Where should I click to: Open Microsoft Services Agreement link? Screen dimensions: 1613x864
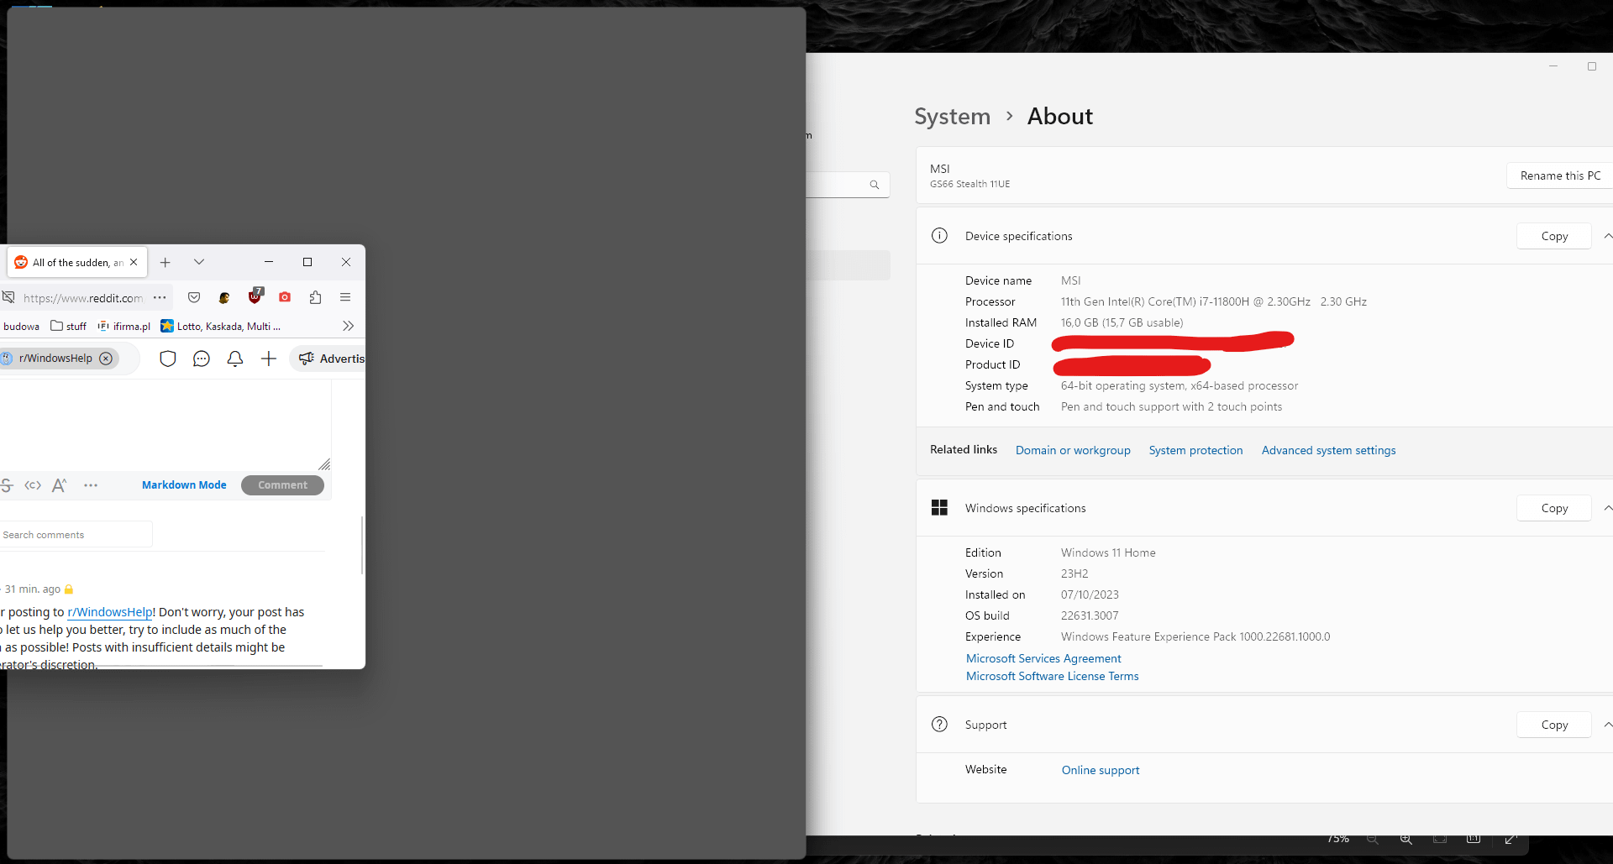[1043, 658]
